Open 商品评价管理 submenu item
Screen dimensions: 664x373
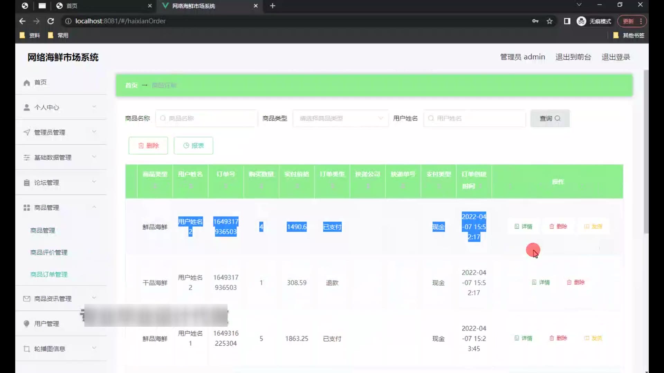[49, 252]
